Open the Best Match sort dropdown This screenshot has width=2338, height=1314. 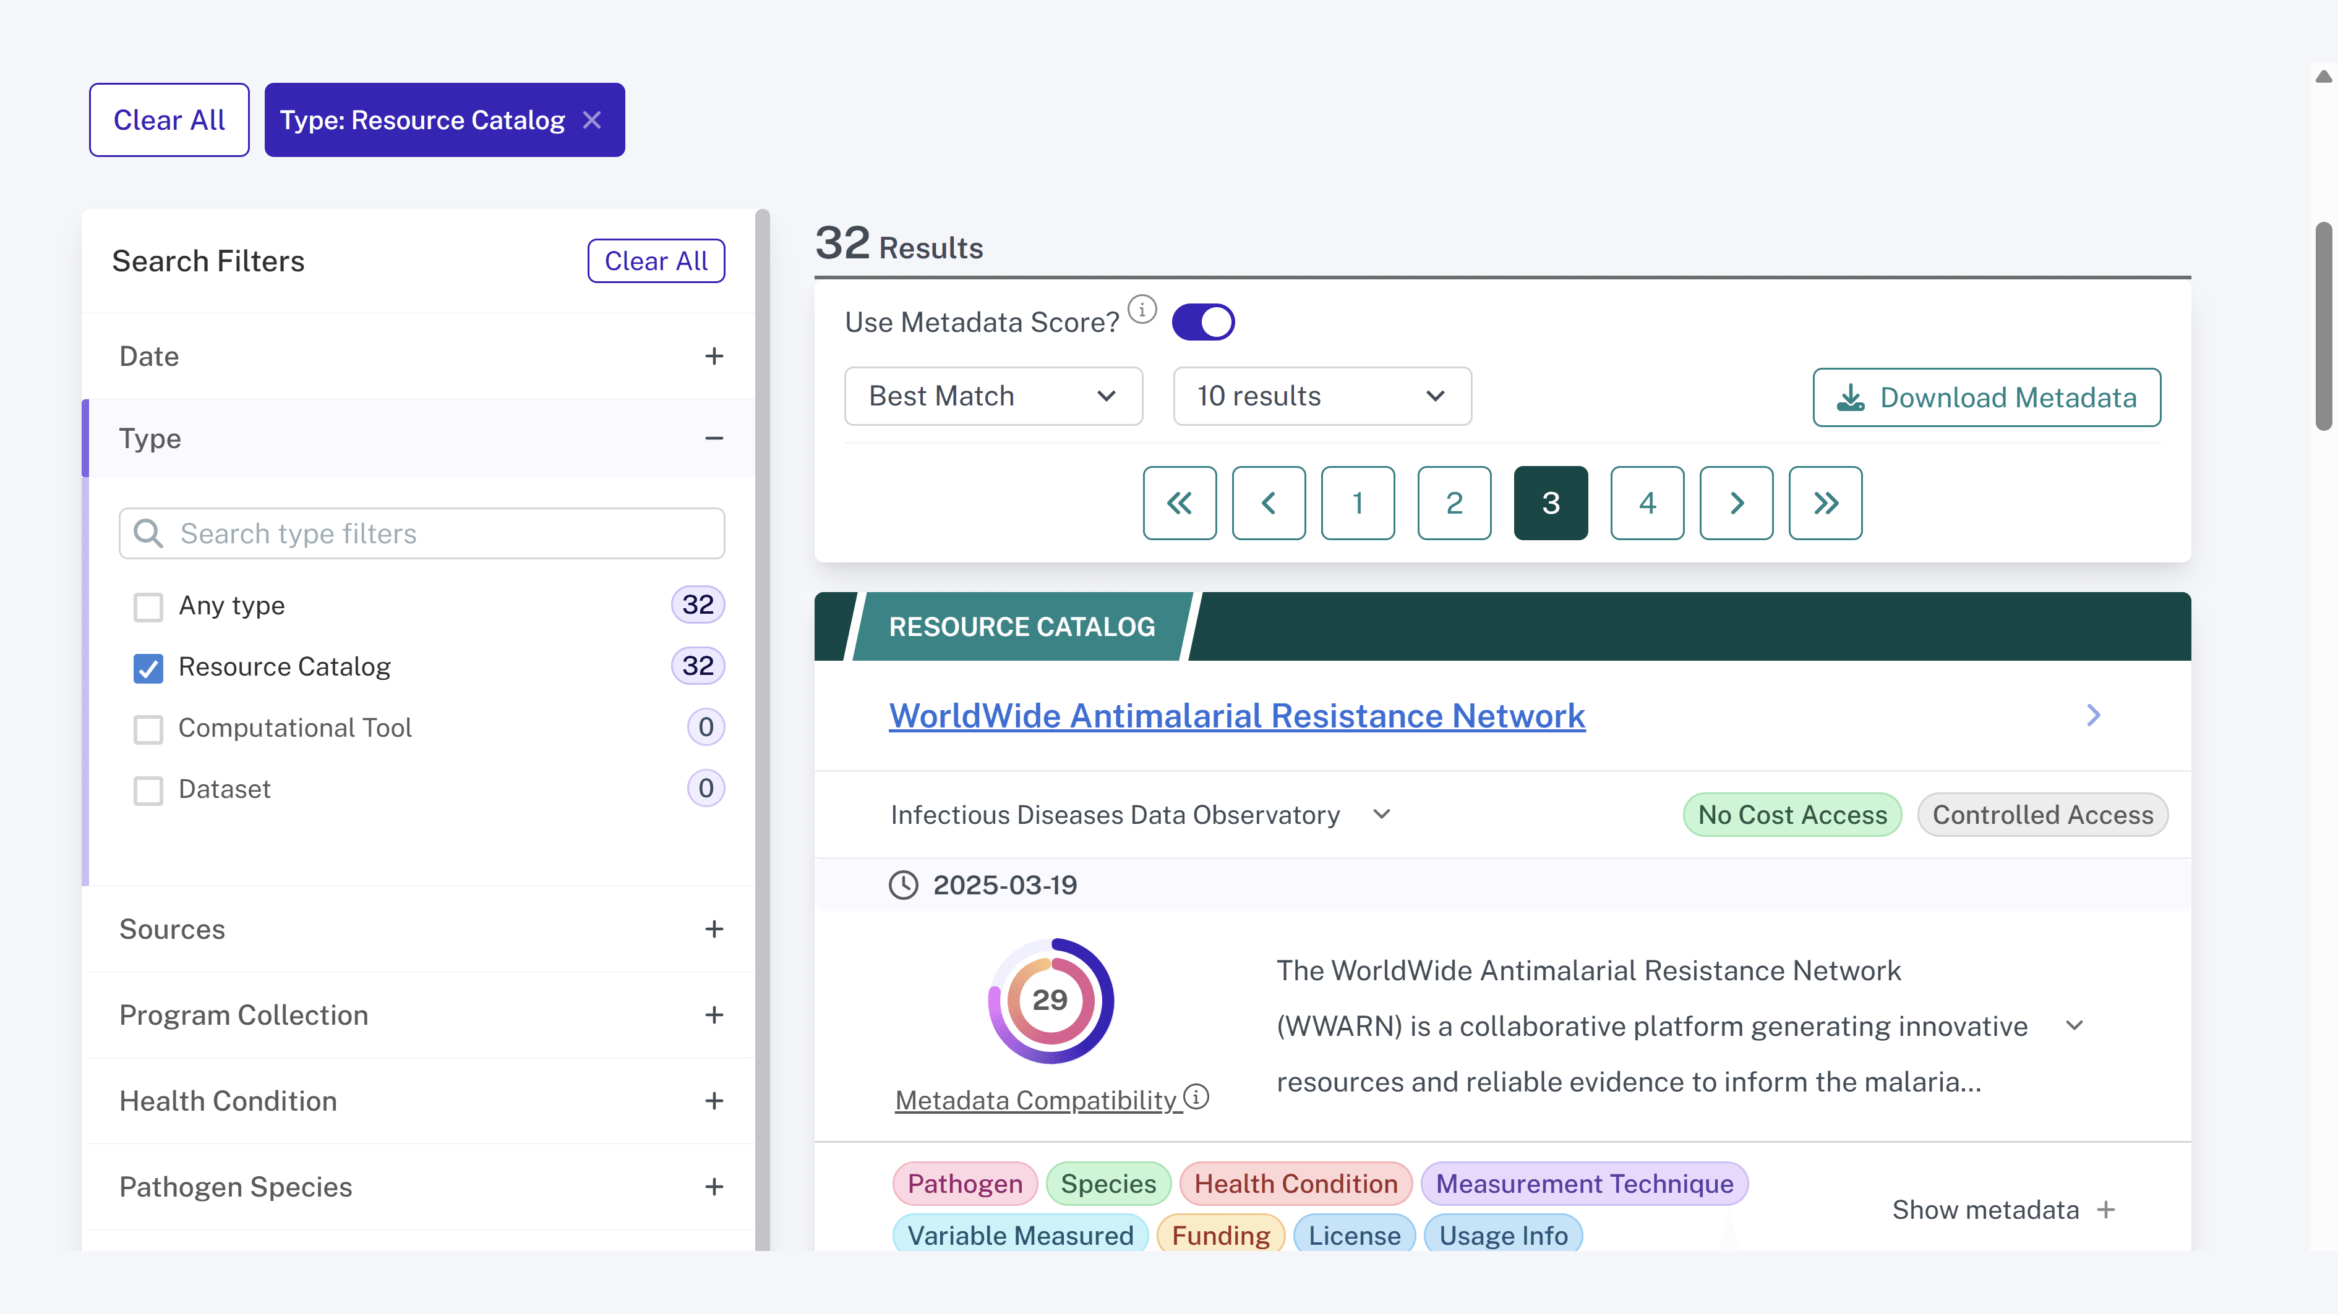click(x=993, y=396)
